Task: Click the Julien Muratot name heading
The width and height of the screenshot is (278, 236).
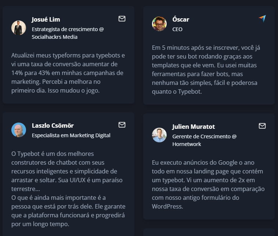Action: (193, 127)
